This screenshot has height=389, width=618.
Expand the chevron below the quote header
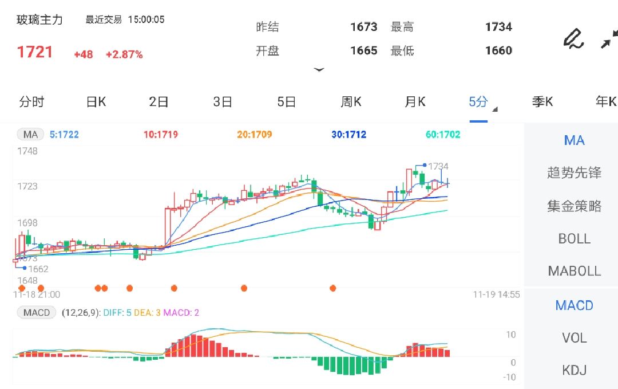pos(319,70)
